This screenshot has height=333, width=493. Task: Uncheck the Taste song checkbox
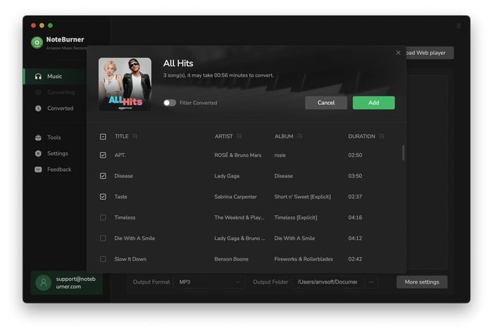click(103, 196)
